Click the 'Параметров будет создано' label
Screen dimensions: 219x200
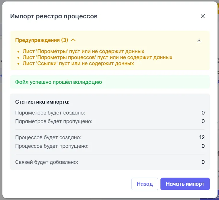(50, 113)
